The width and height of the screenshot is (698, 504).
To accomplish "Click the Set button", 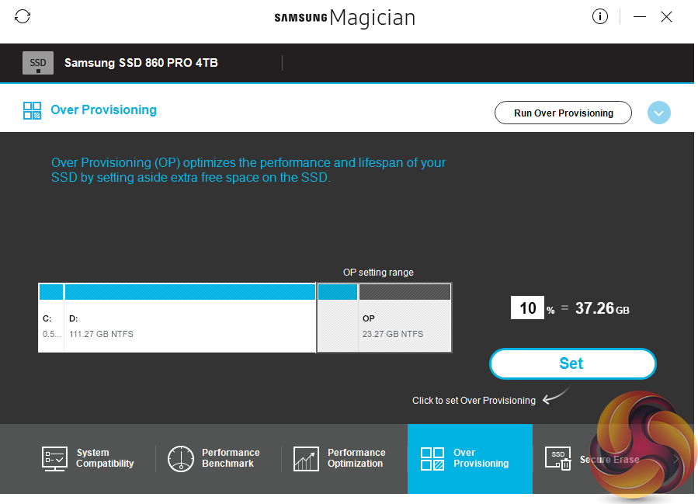I will coord(572,363).
